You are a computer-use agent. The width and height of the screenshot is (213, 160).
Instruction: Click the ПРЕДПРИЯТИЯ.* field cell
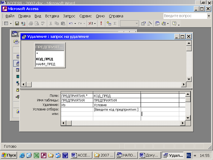pos(77,96)
